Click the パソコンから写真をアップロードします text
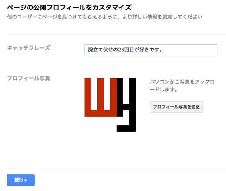 coord(182,86)
